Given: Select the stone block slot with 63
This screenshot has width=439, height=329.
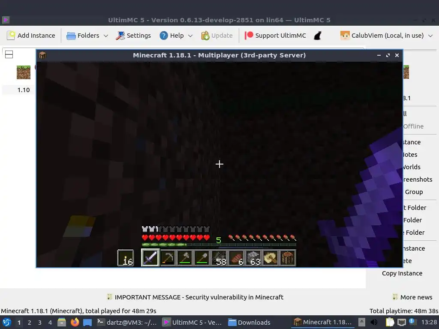Looking at the screenshot, I should 253,257.
